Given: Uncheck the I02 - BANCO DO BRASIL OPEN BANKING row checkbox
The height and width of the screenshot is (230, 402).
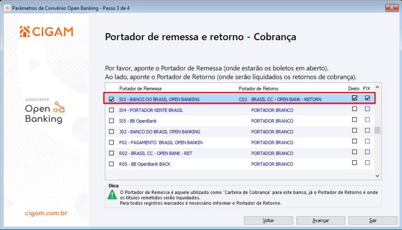Looking at the screenshot, I should tap(111, 99).
